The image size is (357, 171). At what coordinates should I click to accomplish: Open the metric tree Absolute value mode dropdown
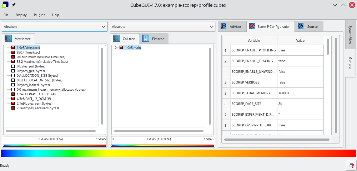tap(55, 27)
